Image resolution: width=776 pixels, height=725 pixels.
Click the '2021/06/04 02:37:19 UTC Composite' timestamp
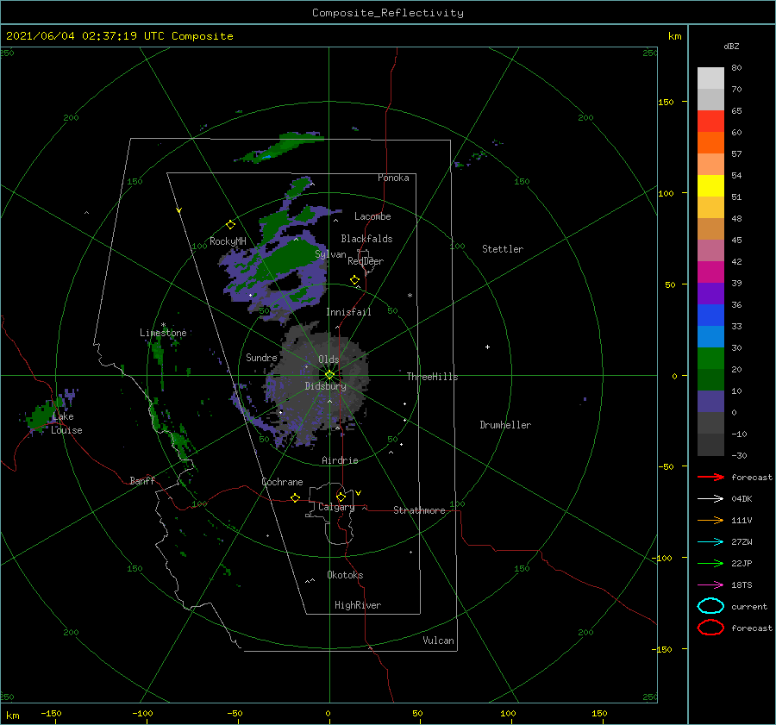coord(120,36)
